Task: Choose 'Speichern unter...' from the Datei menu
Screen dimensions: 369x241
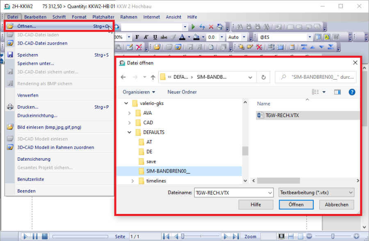Action: point(36,64)
